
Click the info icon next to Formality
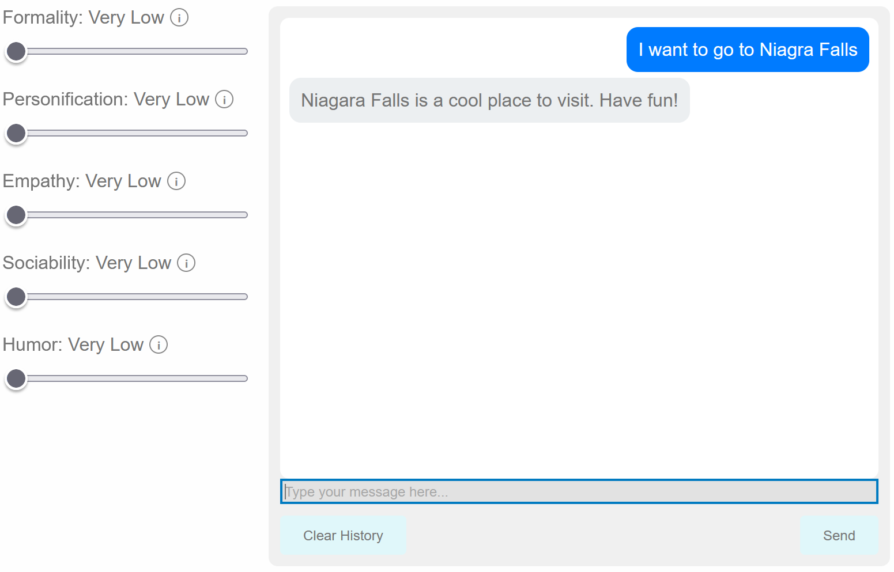(x=179, y=18)
